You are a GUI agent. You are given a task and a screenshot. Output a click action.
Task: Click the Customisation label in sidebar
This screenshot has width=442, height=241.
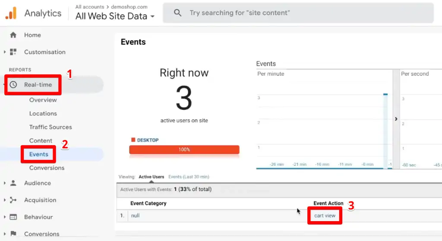click(x=44, y=52)
